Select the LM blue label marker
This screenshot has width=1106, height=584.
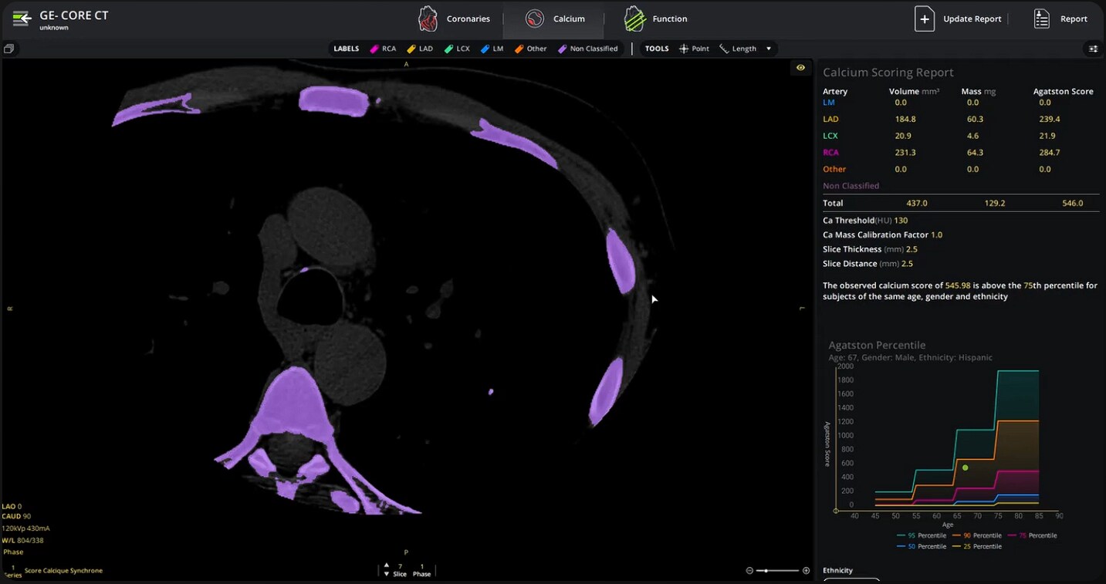485,49
